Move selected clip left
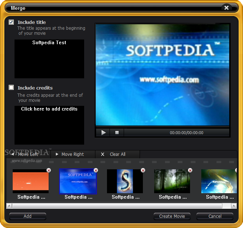 coord(28,154)
